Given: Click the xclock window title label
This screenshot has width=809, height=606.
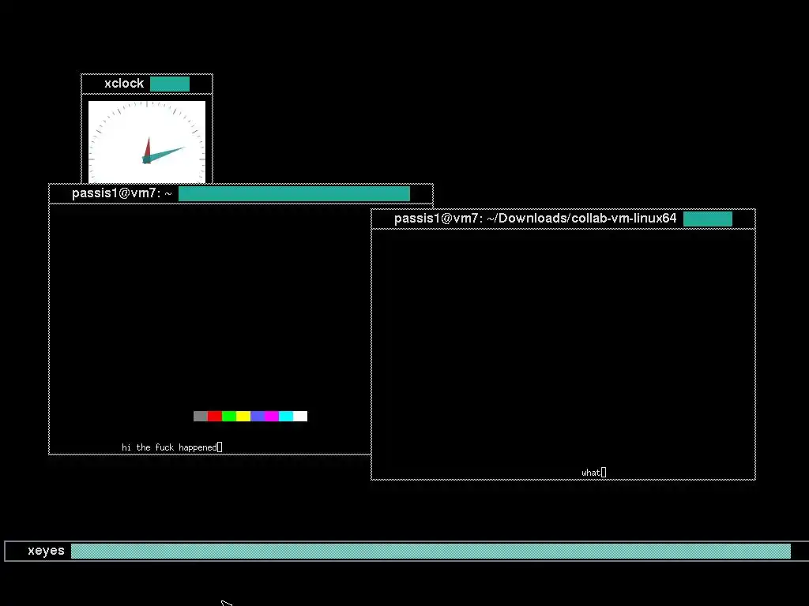Looking at the screenshot, I should coord(124,84).
